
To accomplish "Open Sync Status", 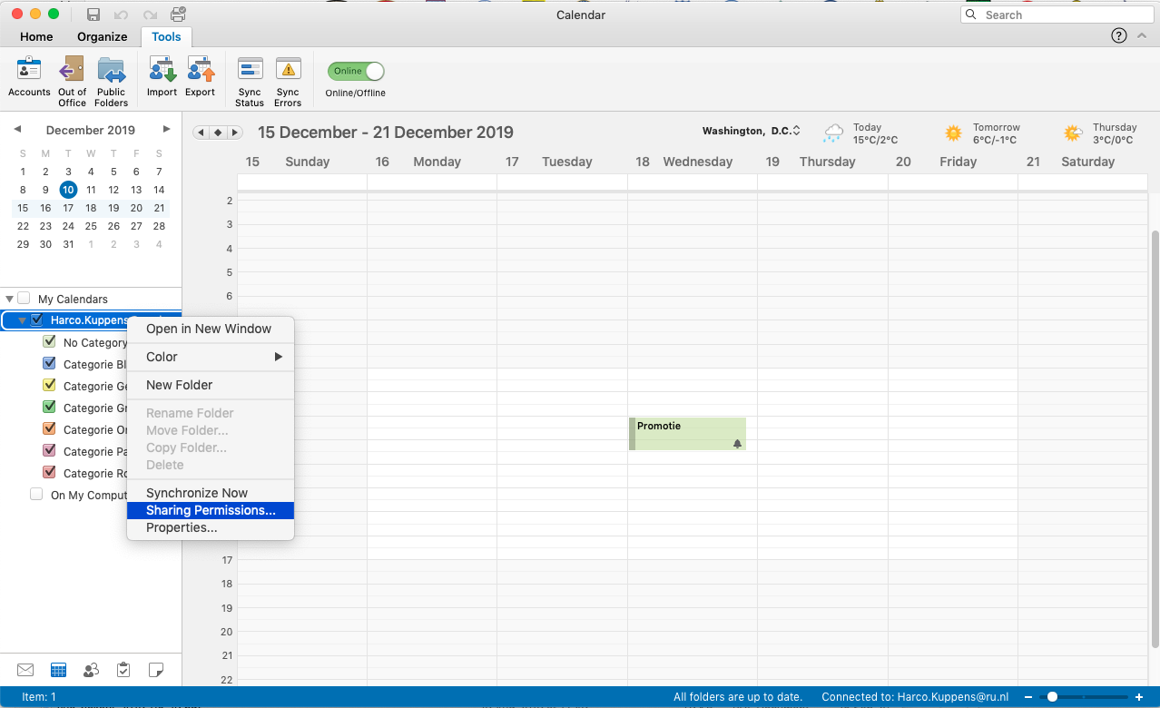I will click(250, 71).
